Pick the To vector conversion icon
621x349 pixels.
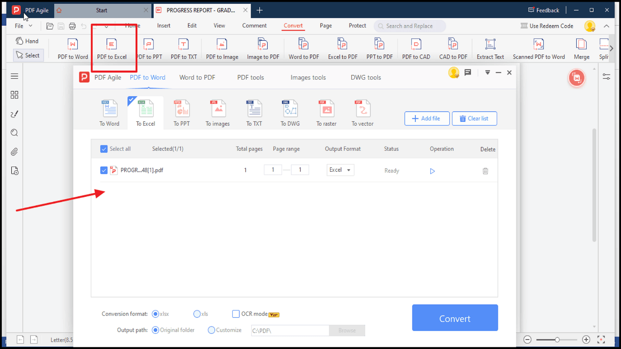point(363,113)
